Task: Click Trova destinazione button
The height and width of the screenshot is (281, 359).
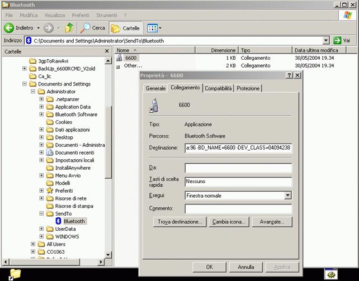Action: (179, 222)
